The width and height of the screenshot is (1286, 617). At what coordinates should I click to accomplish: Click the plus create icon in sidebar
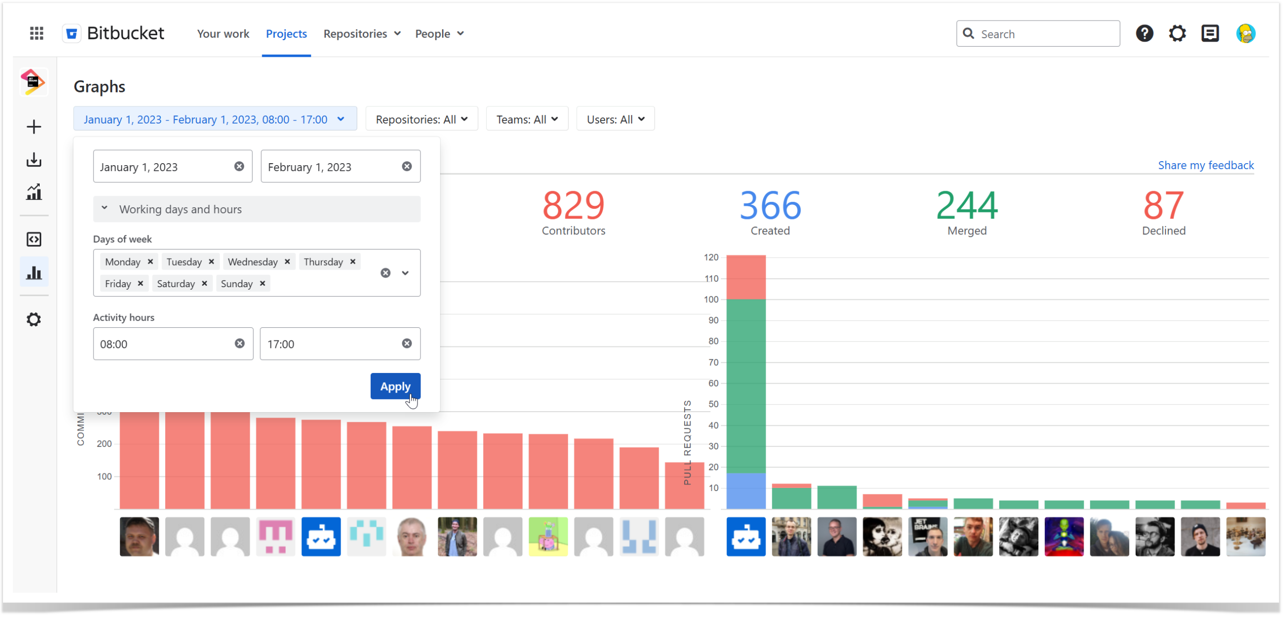point(34,127)
